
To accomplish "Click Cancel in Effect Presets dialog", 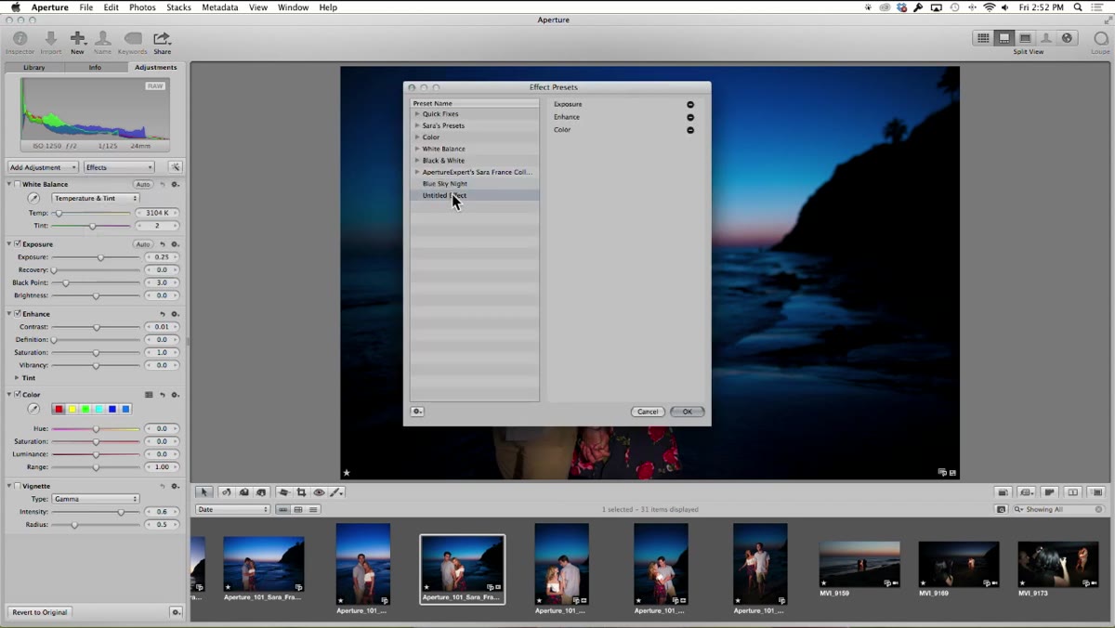I will click(648, 412).
